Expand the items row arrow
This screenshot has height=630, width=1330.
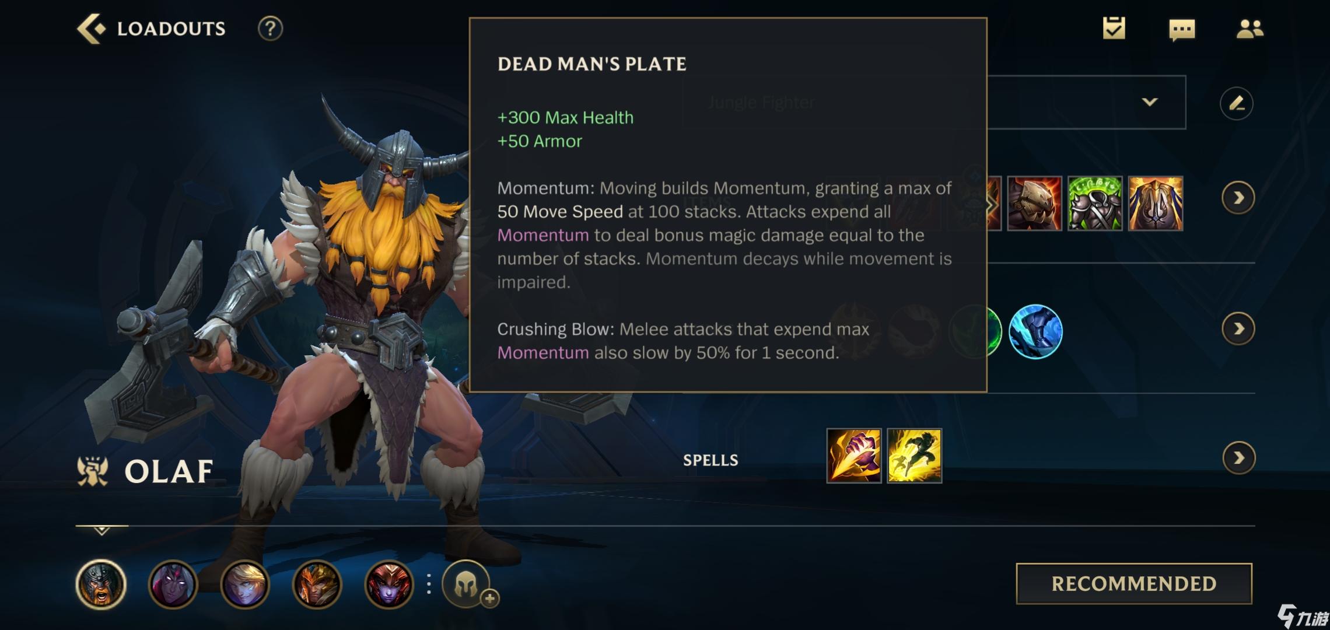1238,198
